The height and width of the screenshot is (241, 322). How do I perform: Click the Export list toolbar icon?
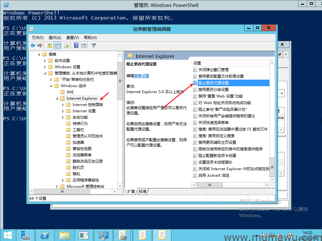click(x=67, y=46)
